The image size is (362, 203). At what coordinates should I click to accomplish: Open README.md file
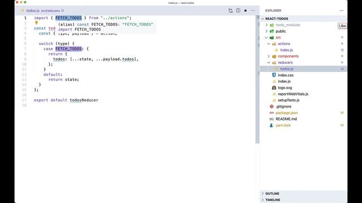pos(286,119)
